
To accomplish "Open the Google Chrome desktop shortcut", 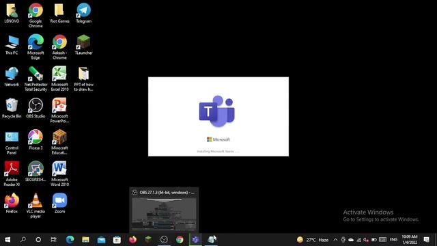I will click(x=36, y=15).
